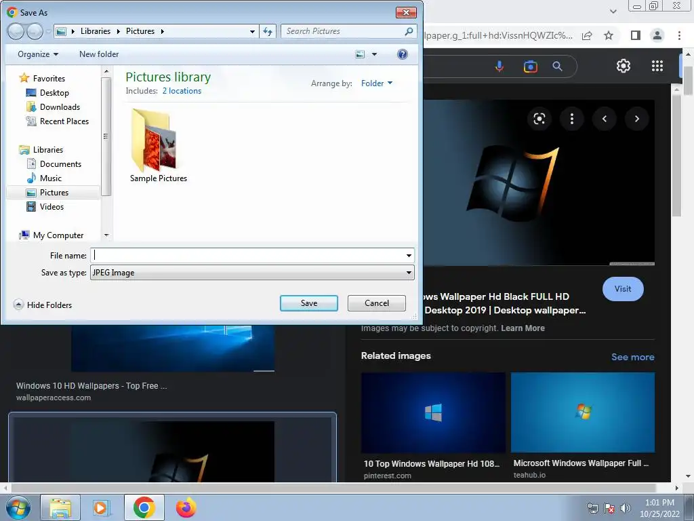The height and width of the screenshot is (521, 694).
Task: Click the search magnifier in Search Pictures box
Action: point(409,31)
